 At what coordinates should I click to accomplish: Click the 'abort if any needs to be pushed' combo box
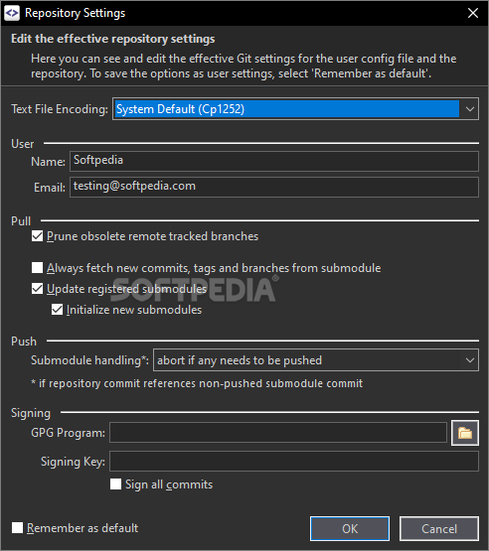pyautogui.click(x=316, y=360)
